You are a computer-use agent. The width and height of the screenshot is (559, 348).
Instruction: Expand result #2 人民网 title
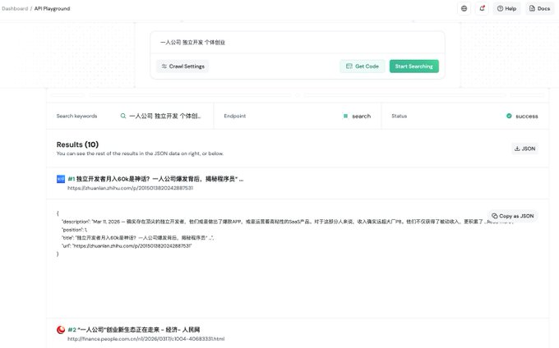coord(134,330)
